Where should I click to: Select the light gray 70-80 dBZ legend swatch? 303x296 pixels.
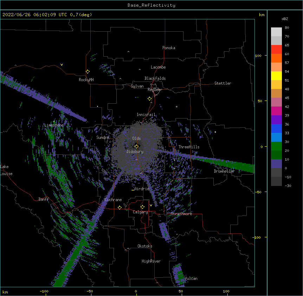coord(276,32)
